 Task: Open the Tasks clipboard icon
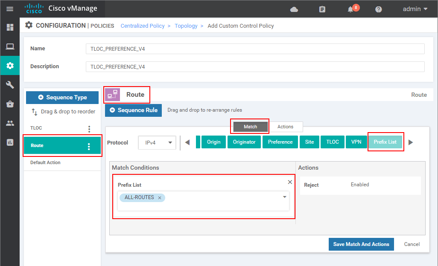click(322, 9)
